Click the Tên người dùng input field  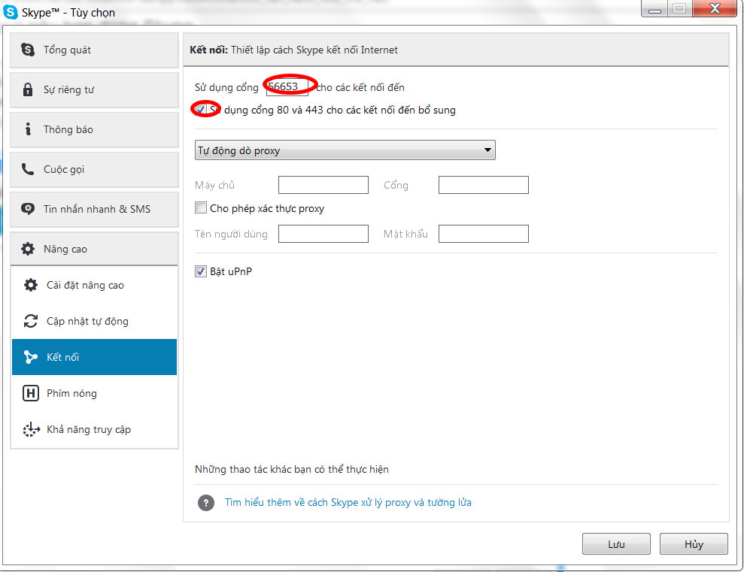pos(323,234)
